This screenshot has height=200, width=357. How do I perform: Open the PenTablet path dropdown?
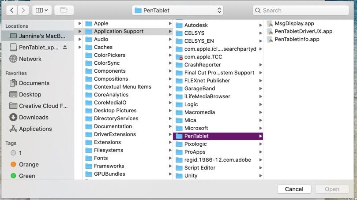tap(177, 11)
